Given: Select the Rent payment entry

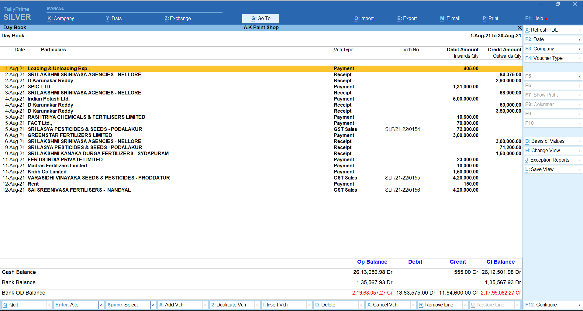Looking at the screenshot, I should pos(261,184).
